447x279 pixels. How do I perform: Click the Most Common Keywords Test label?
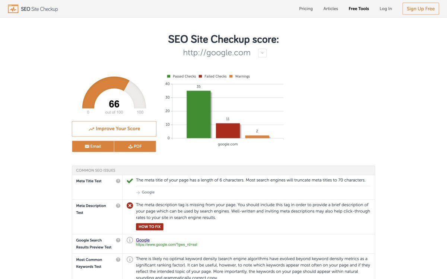pyautogui.click(x=89, y=263)
